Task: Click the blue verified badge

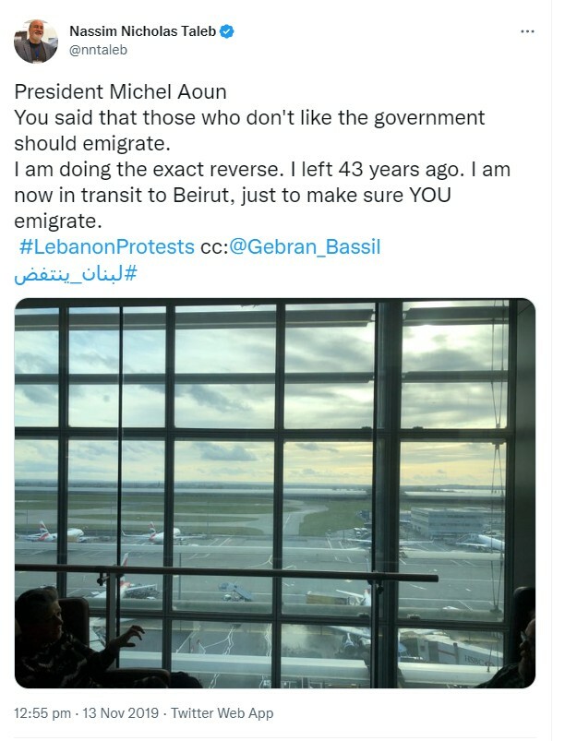Action: click(x=227, y=31)
